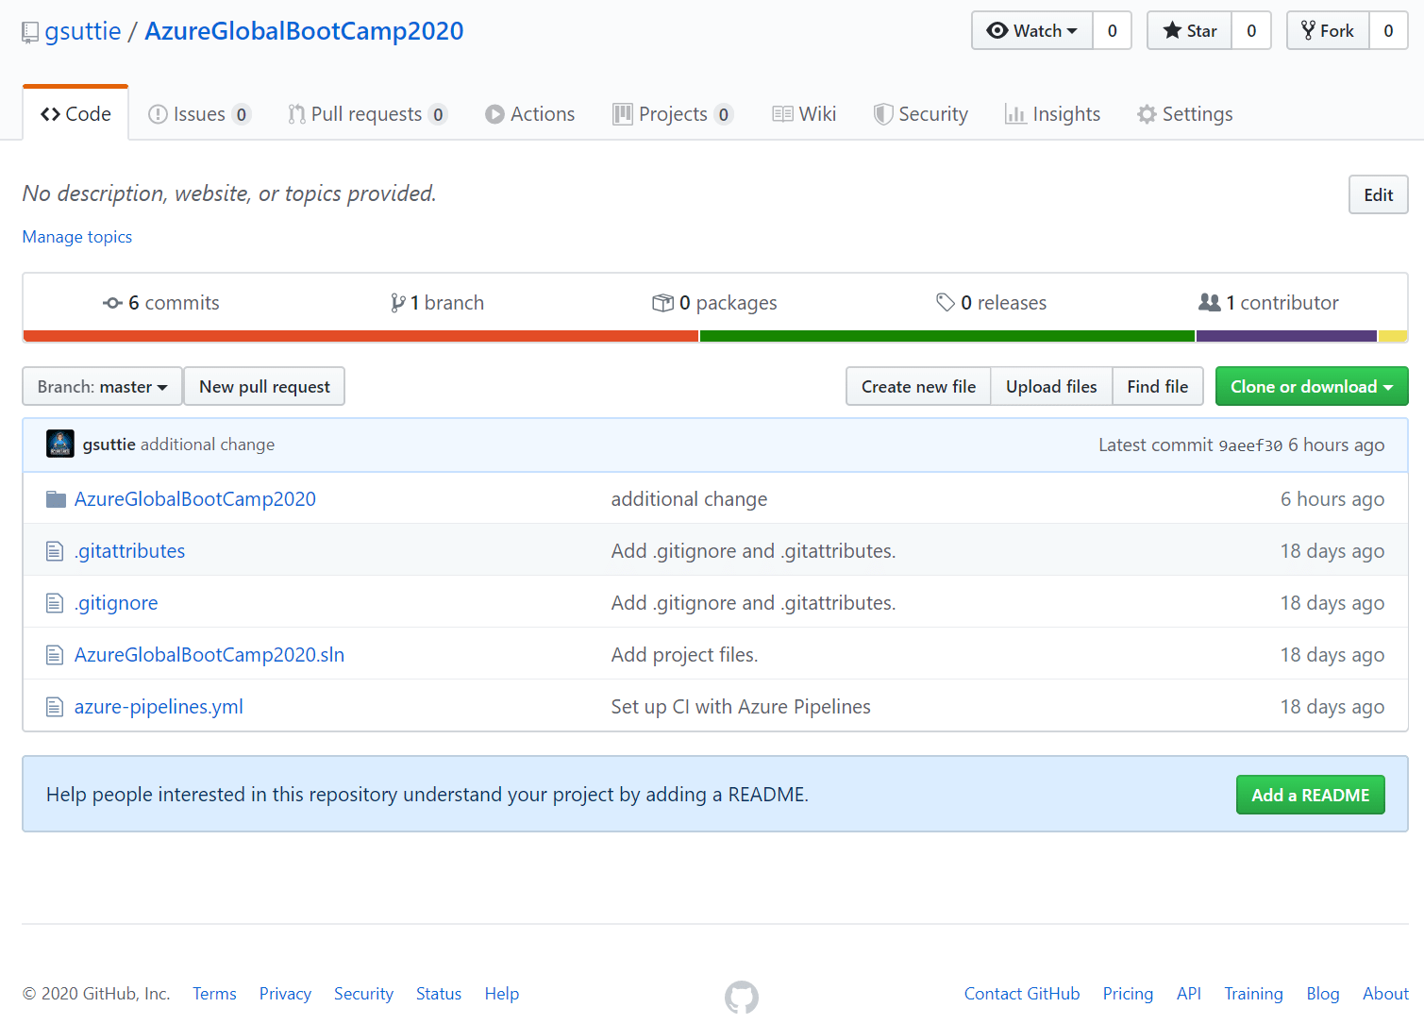Click Create new file button
This screenshot has height=1024, width=1424.
coord(918,387)
